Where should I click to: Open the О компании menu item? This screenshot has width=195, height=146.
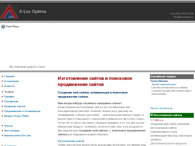[x=12, y=81]
